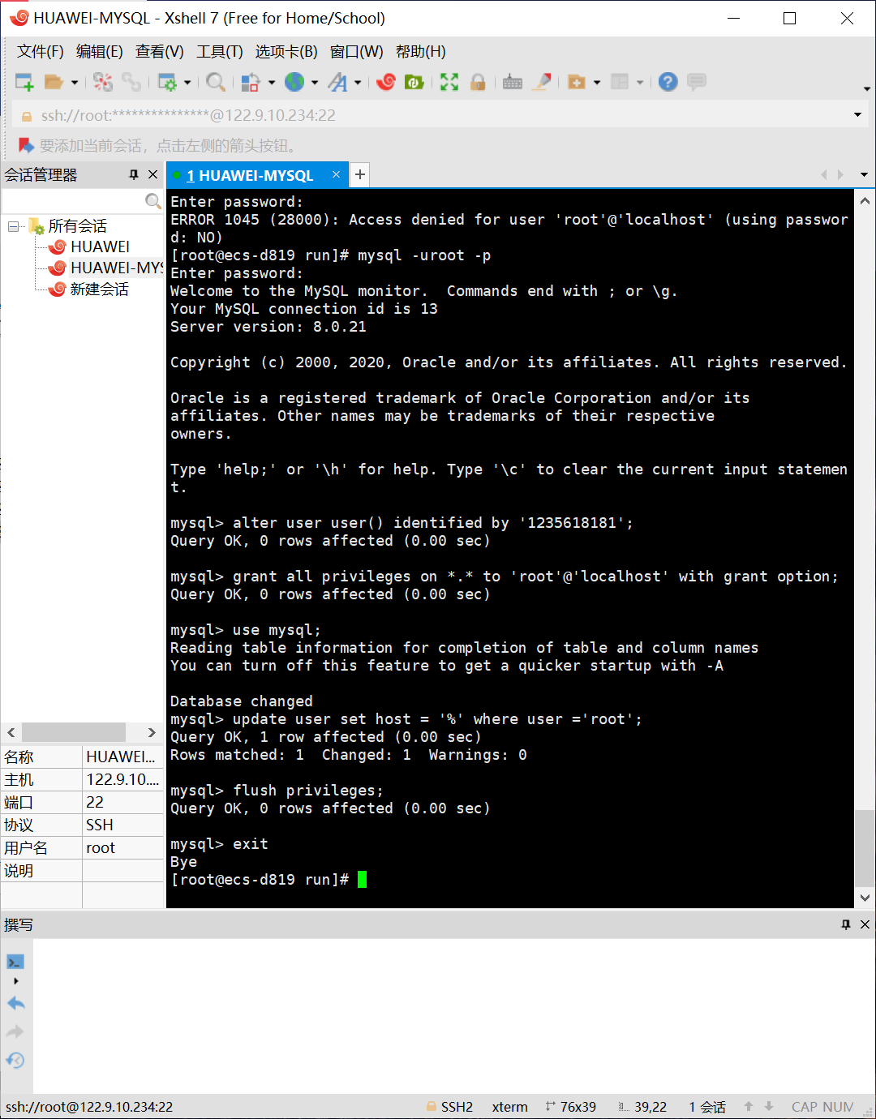
Task: Click the history clock icon in compose pane
Action: 15,1061
